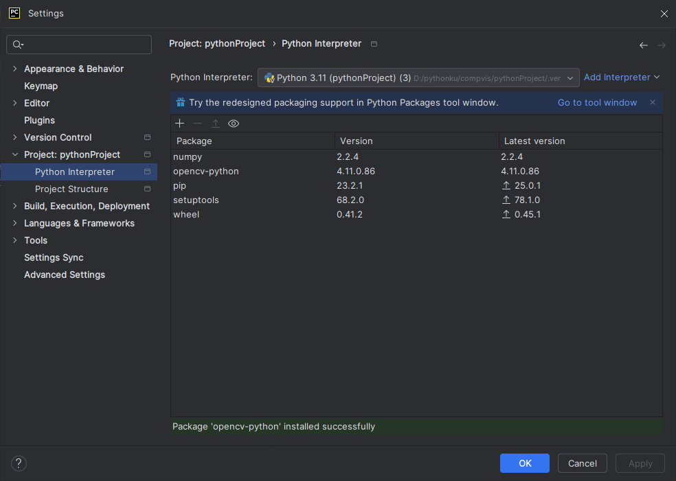Toggle the show early releases eye icon
The height and width of the screenshot is (481, 676).
234,124
